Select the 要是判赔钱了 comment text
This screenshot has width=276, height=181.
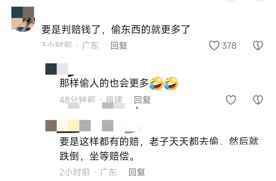tap(116, 29)
